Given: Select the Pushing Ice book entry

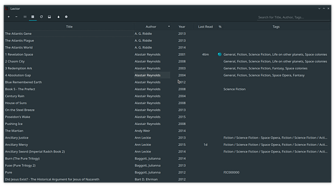Looking at the screenshot, I should click(14, 124).
